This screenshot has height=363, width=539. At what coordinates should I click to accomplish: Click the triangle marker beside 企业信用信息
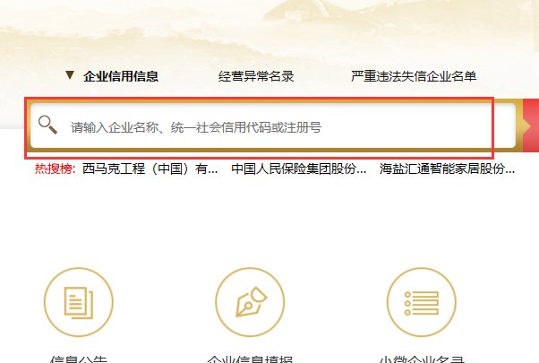coord(70,75)
